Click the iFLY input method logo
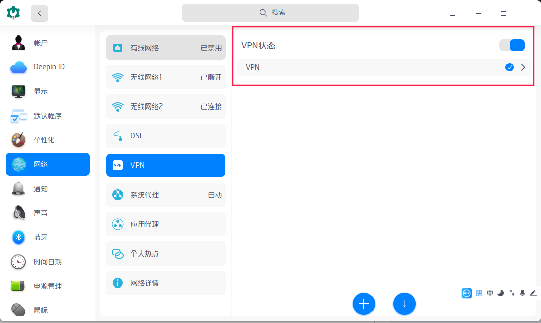 pos(467,293)
